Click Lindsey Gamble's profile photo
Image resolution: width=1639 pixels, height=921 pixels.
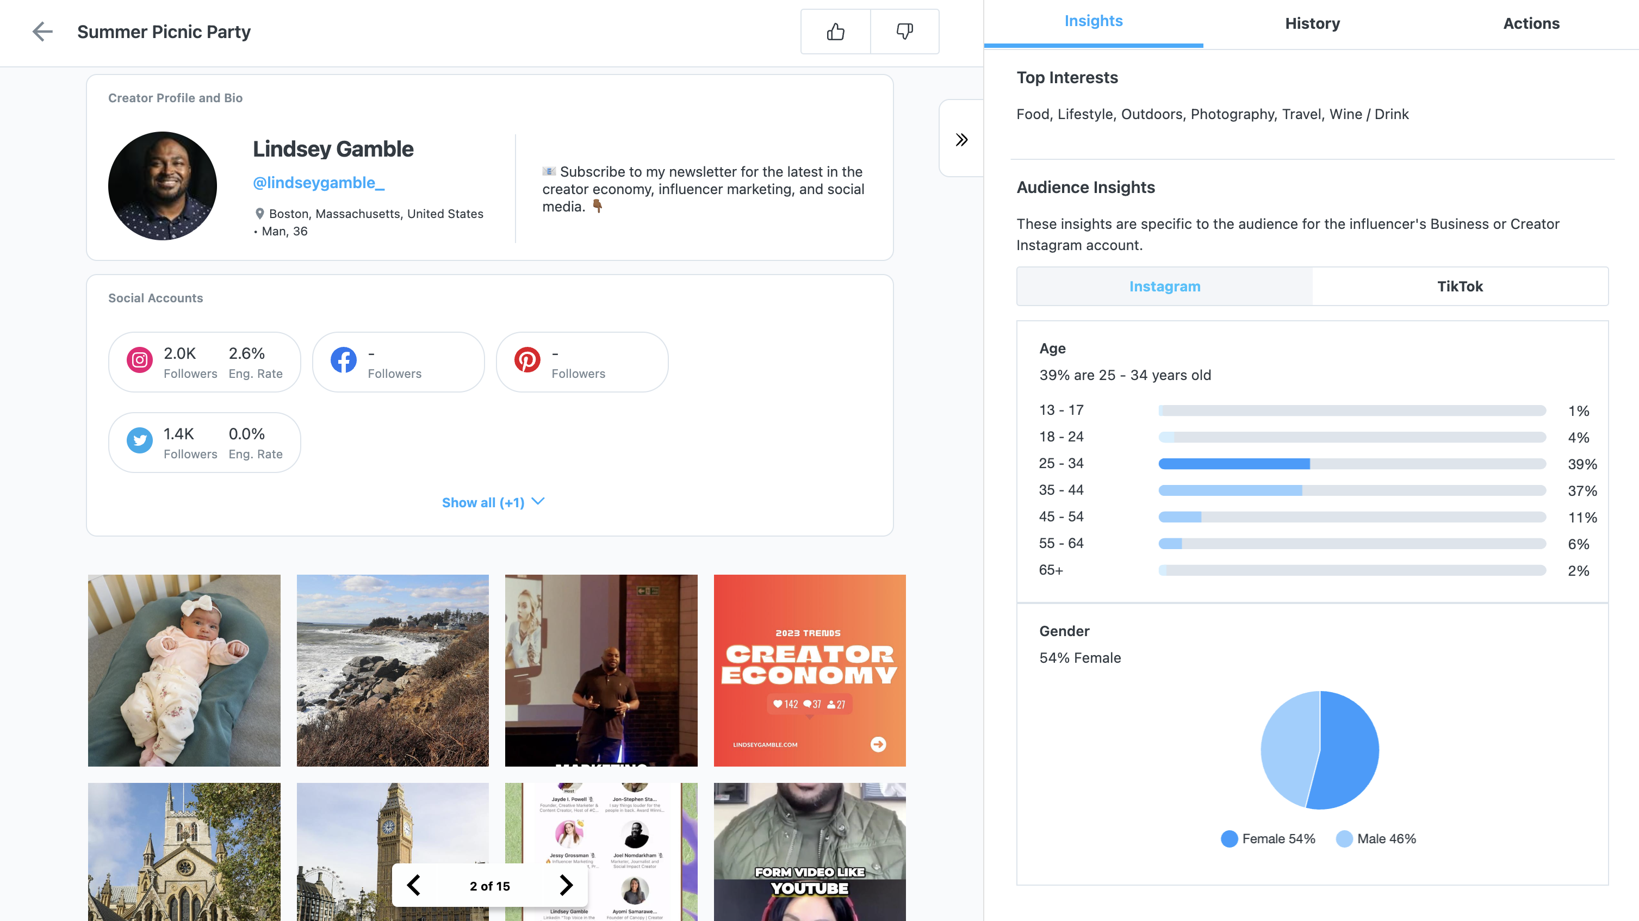pyautogui.click(x=162, y=186)
